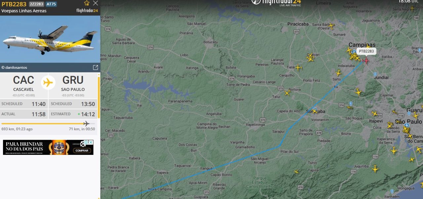The height and width of the screenshot is (199, 423).
Task: Click the yellow aircraft near Tietê
Action: [298, 68]
